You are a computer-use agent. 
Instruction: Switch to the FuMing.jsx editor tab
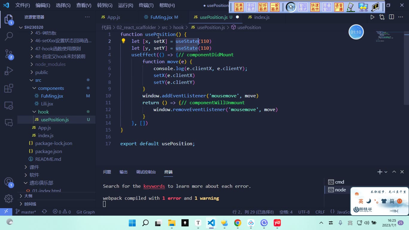coord(161,17)
